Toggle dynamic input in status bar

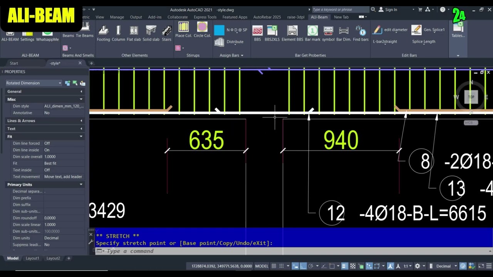[x=295, y=266]
